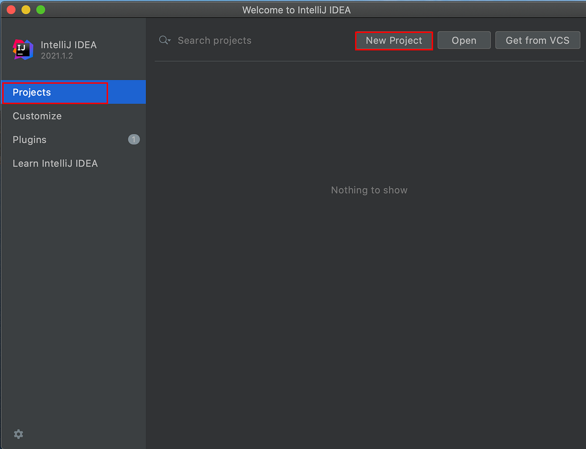This screenshot has height=449, width=586.
Task: Click the green zoom button
Action: [x=40, y=9]
